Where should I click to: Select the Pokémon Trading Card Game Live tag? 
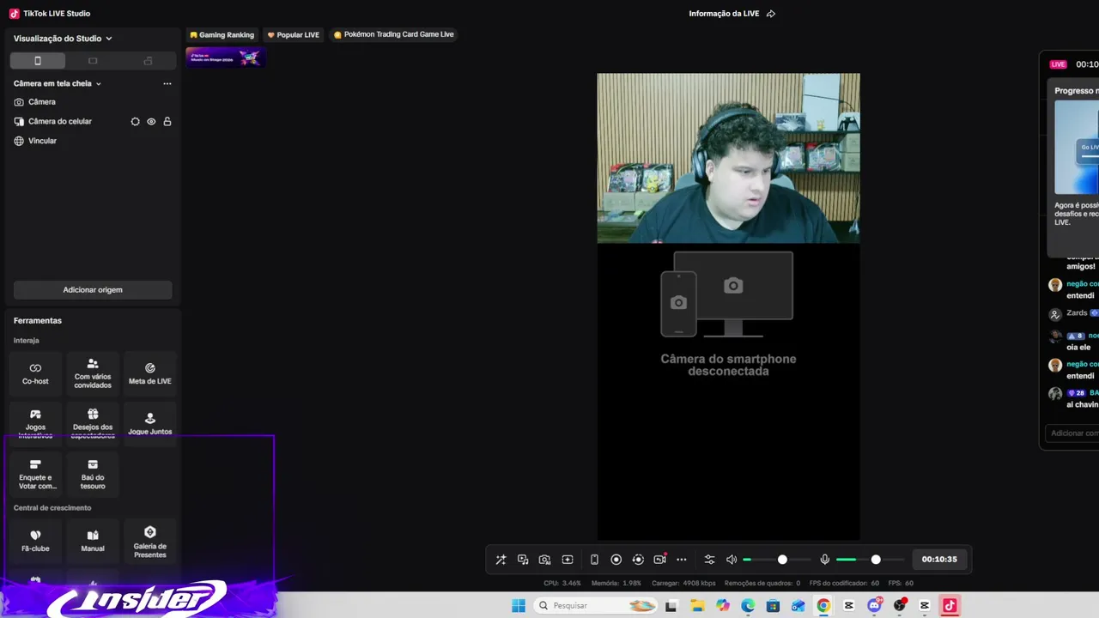coord(393,35)
